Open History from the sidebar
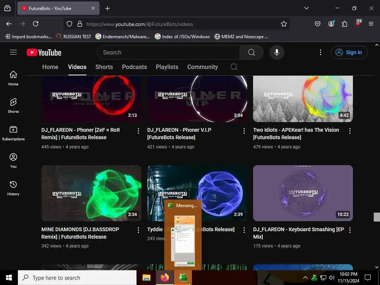 [x=13, y=188]
